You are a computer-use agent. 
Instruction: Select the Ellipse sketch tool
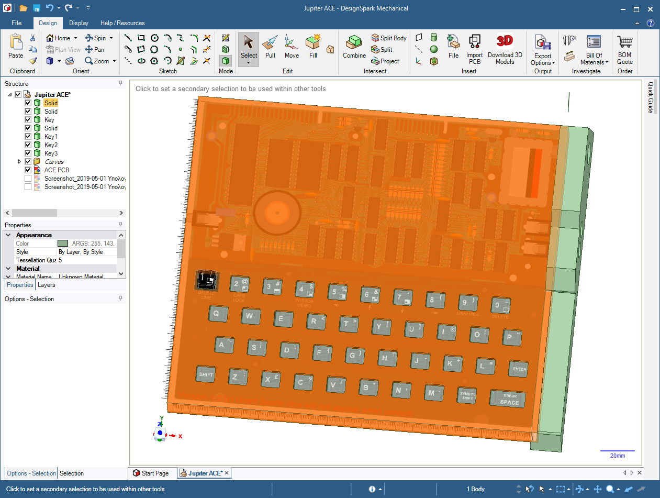pyautogui.click(x=141, y=61)
